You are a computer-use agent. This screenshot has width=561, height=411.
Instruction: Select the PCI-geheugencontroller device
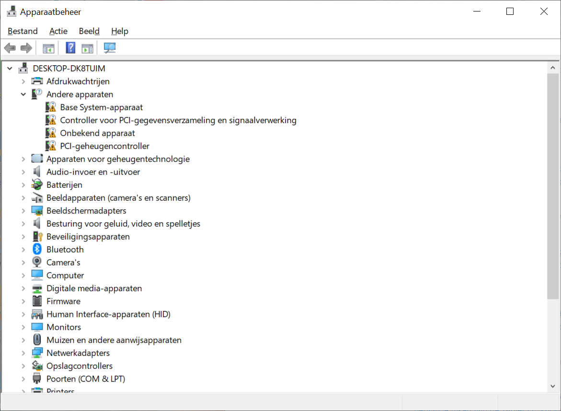click(x=104, y=146)
